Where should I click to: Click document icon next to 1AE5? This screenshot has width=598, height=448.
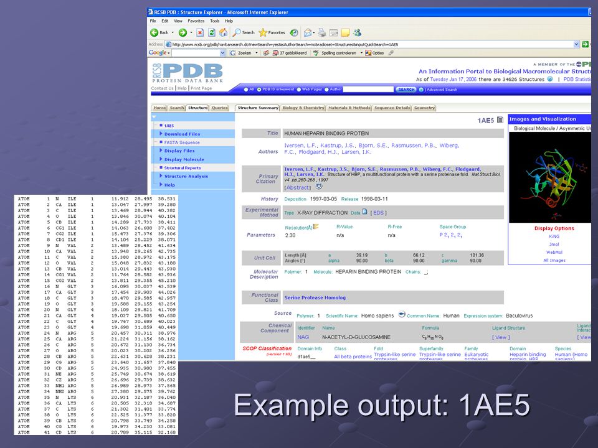pos(500,120)
